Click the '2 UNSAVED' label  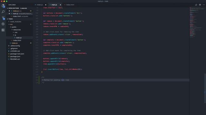(23, 8)
